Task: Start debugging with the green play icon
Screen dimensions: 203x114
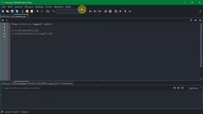Action: click(121, 11)
